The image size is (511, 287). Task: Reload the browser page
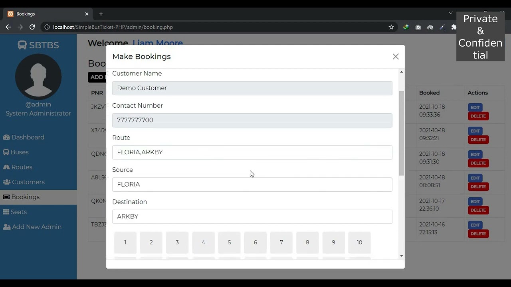pos(32,27)
